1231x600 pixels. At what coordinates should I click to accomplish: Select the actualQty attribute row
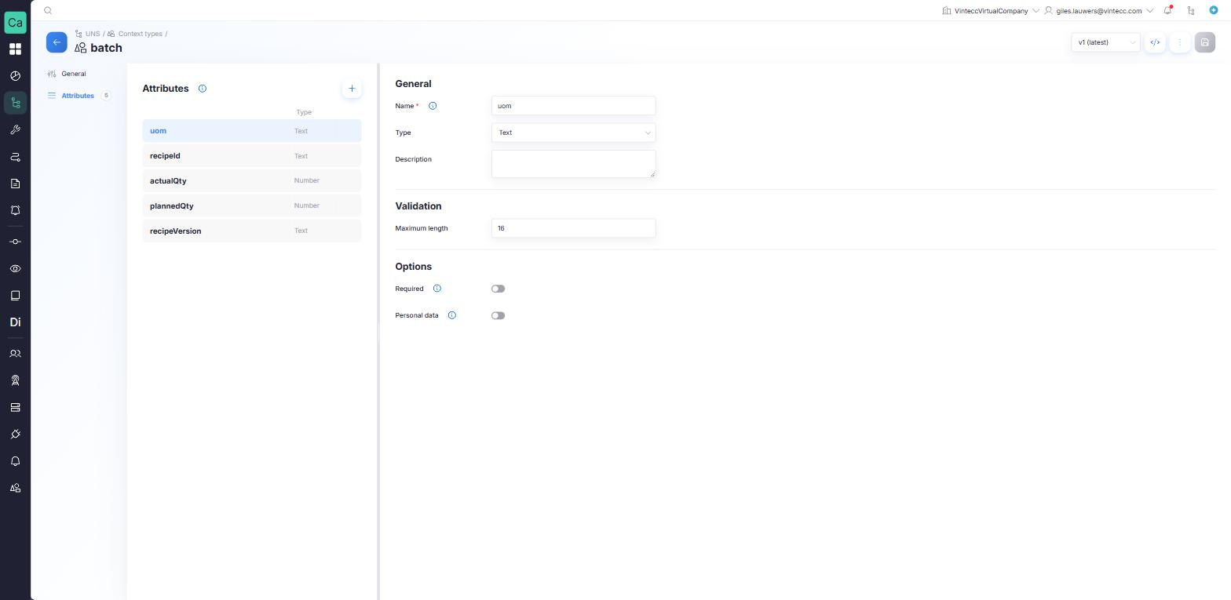252,180
